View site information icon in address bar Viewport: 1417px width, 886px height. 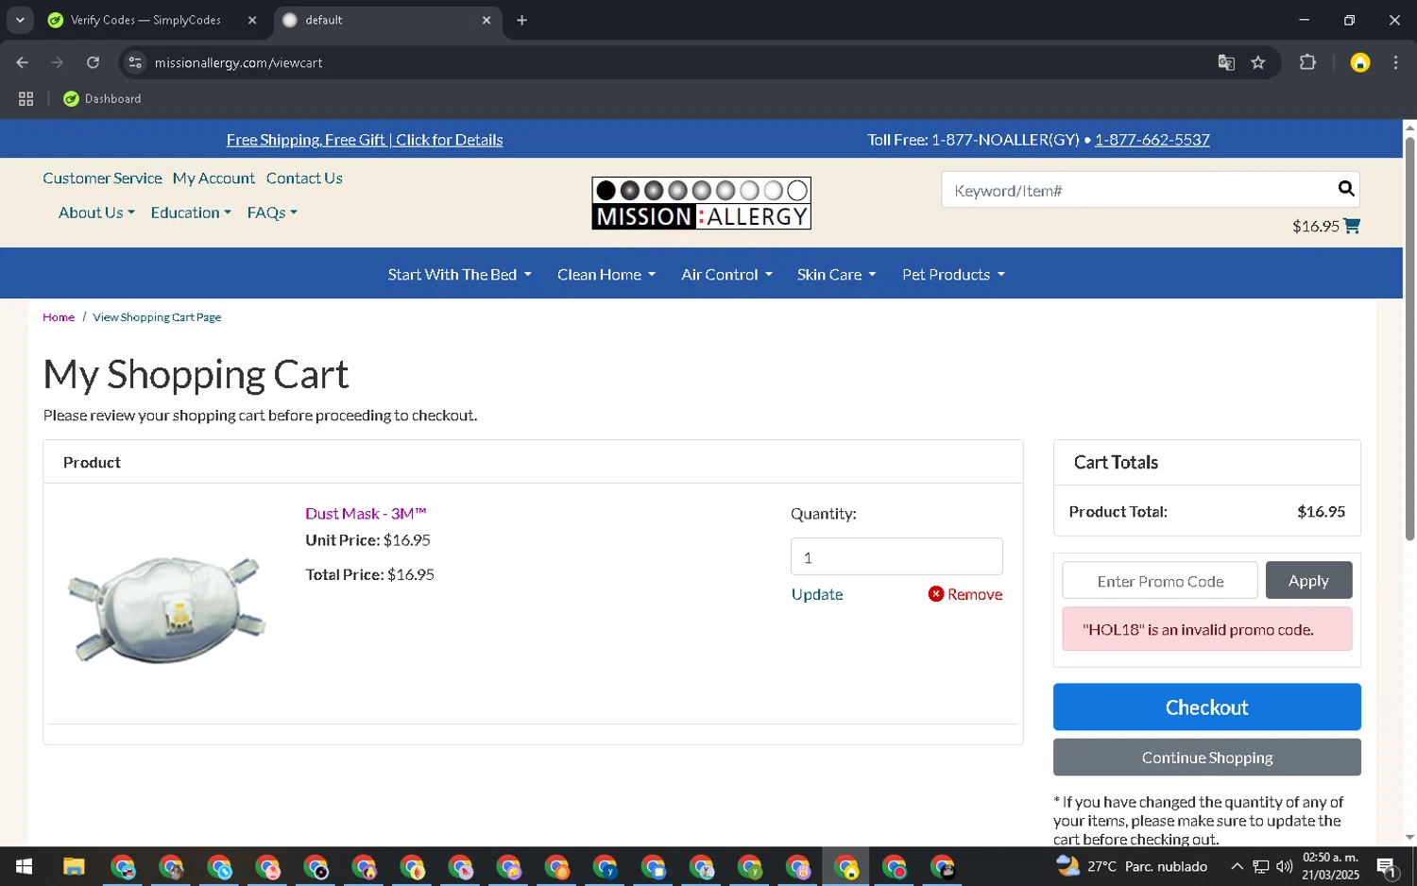[x=135, y=62]
